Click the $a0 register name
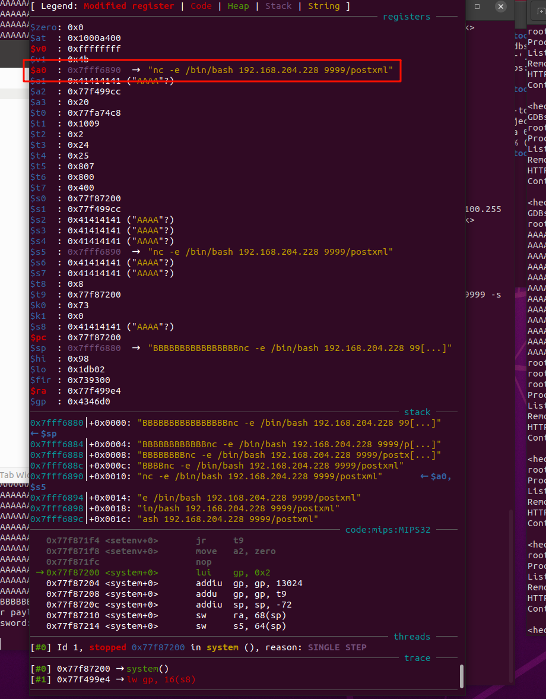 pos(39,71)
